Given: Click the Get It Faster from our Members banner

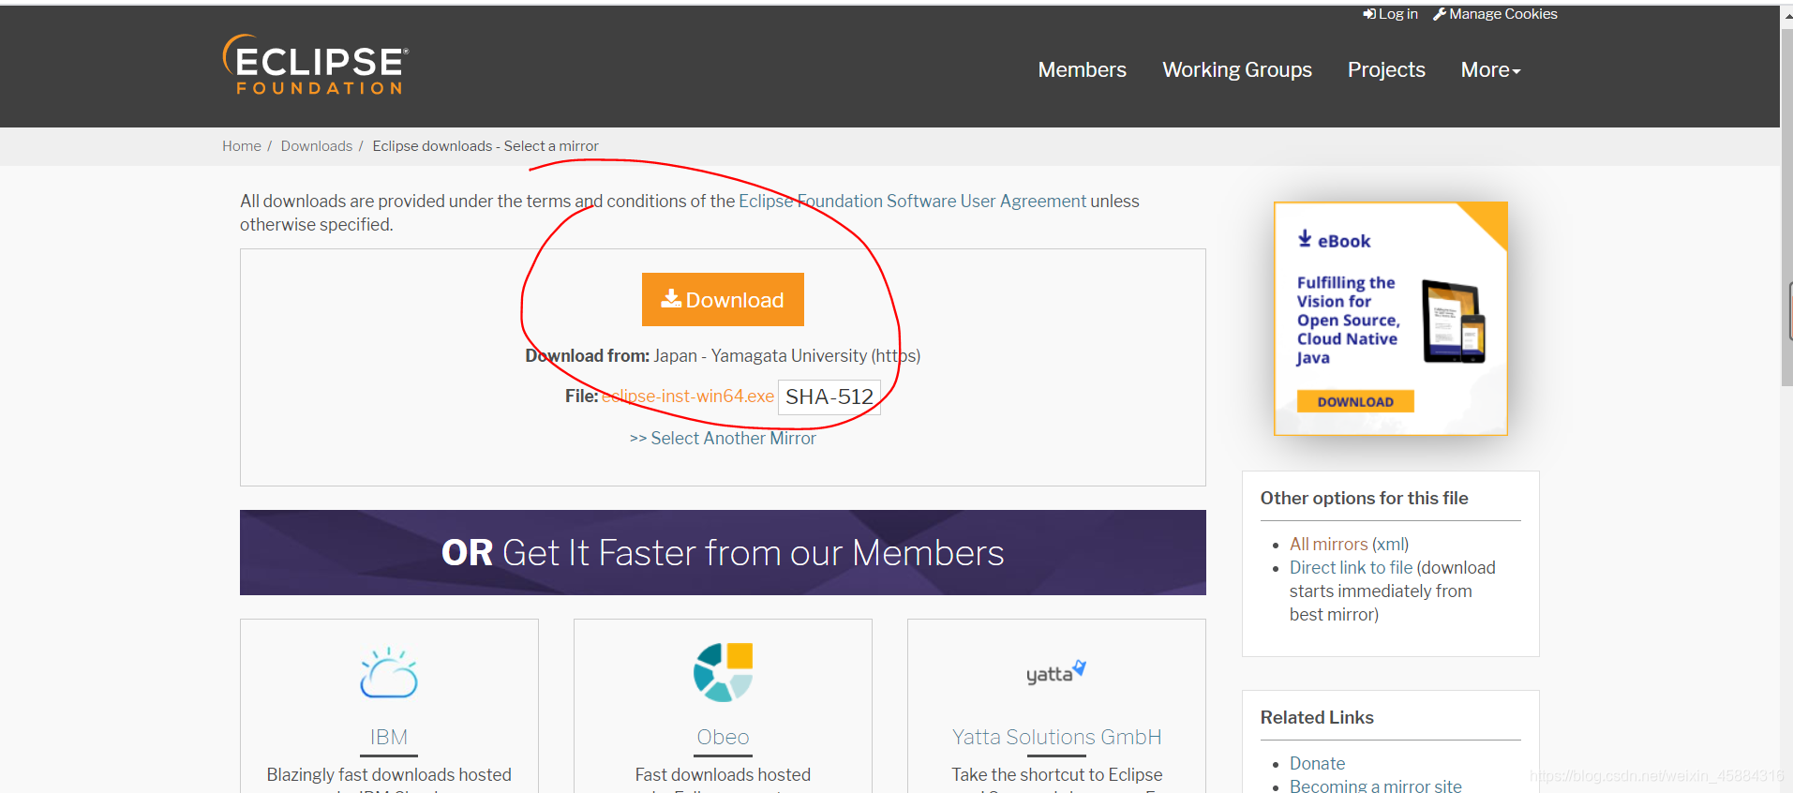Looking at the screenshot, I should click(x=723, y=552).
